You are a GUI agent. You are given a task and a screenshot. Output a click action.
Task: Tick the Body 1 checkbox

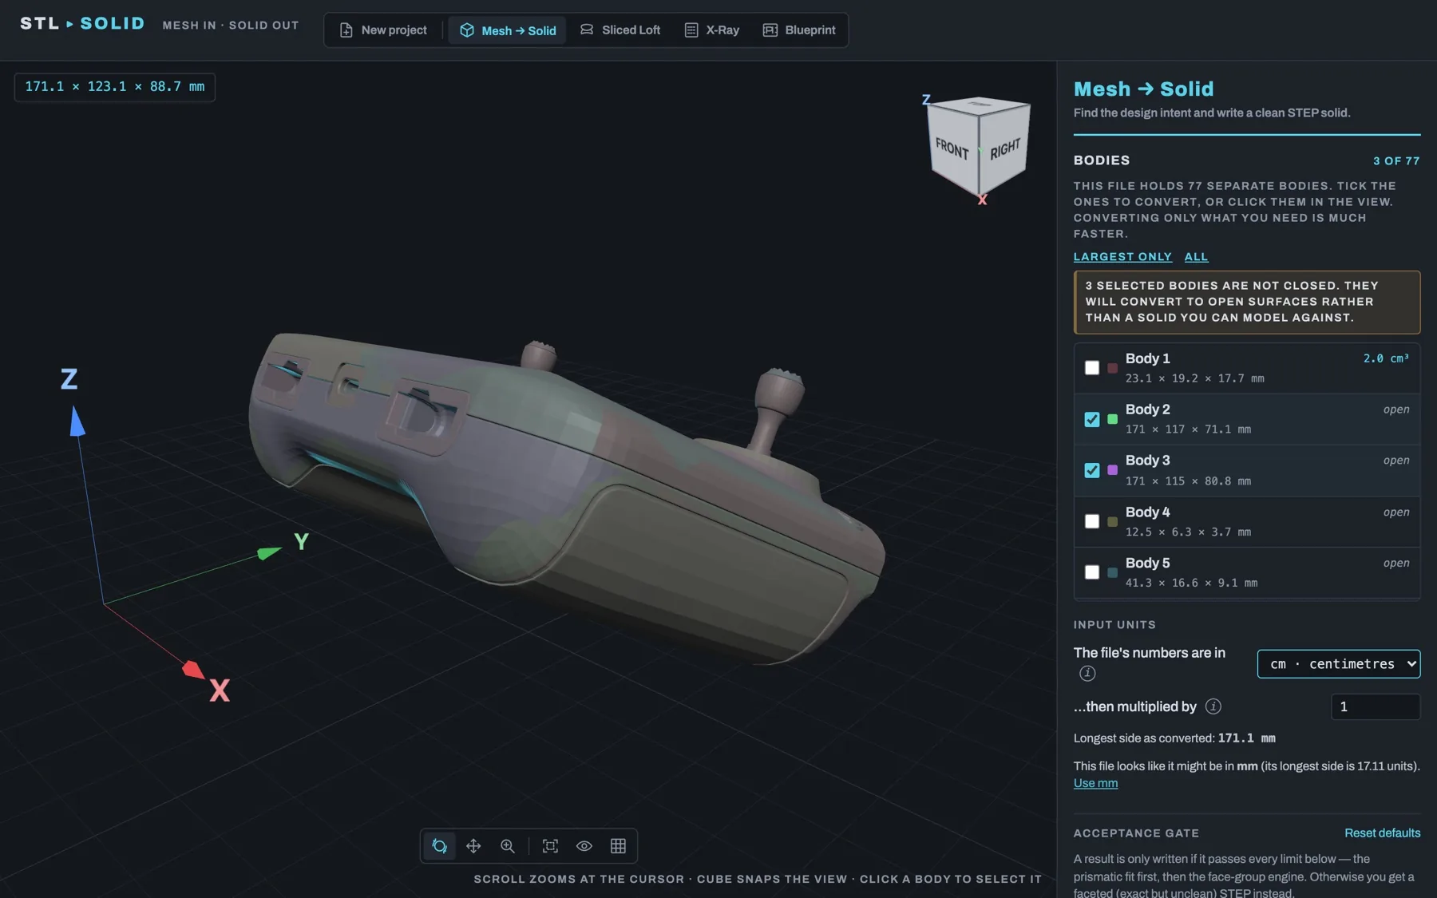pos(1091,368)
